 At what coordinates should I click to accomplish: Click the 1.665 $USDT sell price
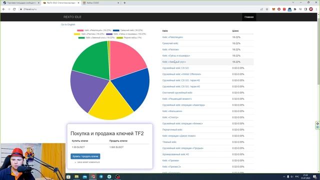click(x=116, y=147)
